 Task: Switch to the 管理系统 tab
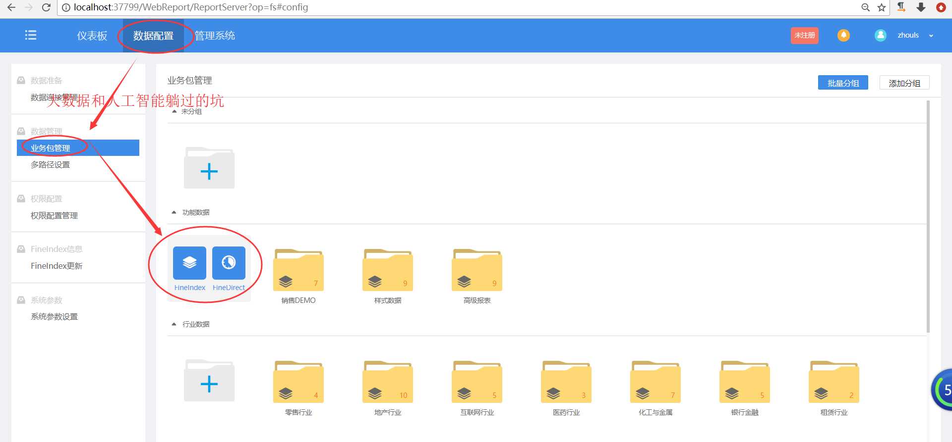click(x=215, y=36)
